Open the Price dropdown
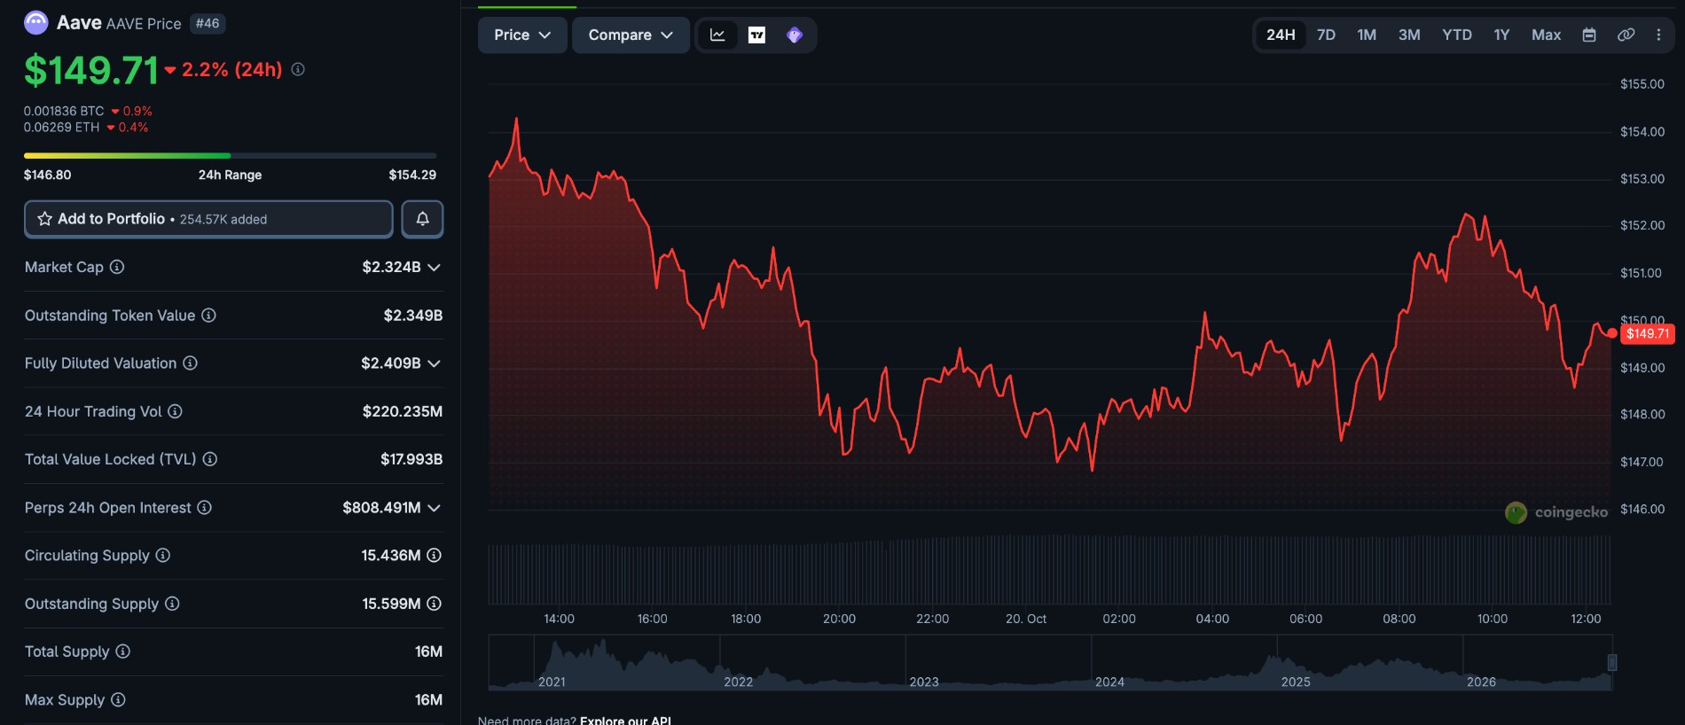 pyautogui.click(x=522, y=35)
